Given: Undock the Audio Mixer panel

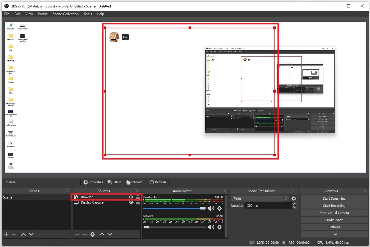Looking at the screenshot, I should coord(225,191).
